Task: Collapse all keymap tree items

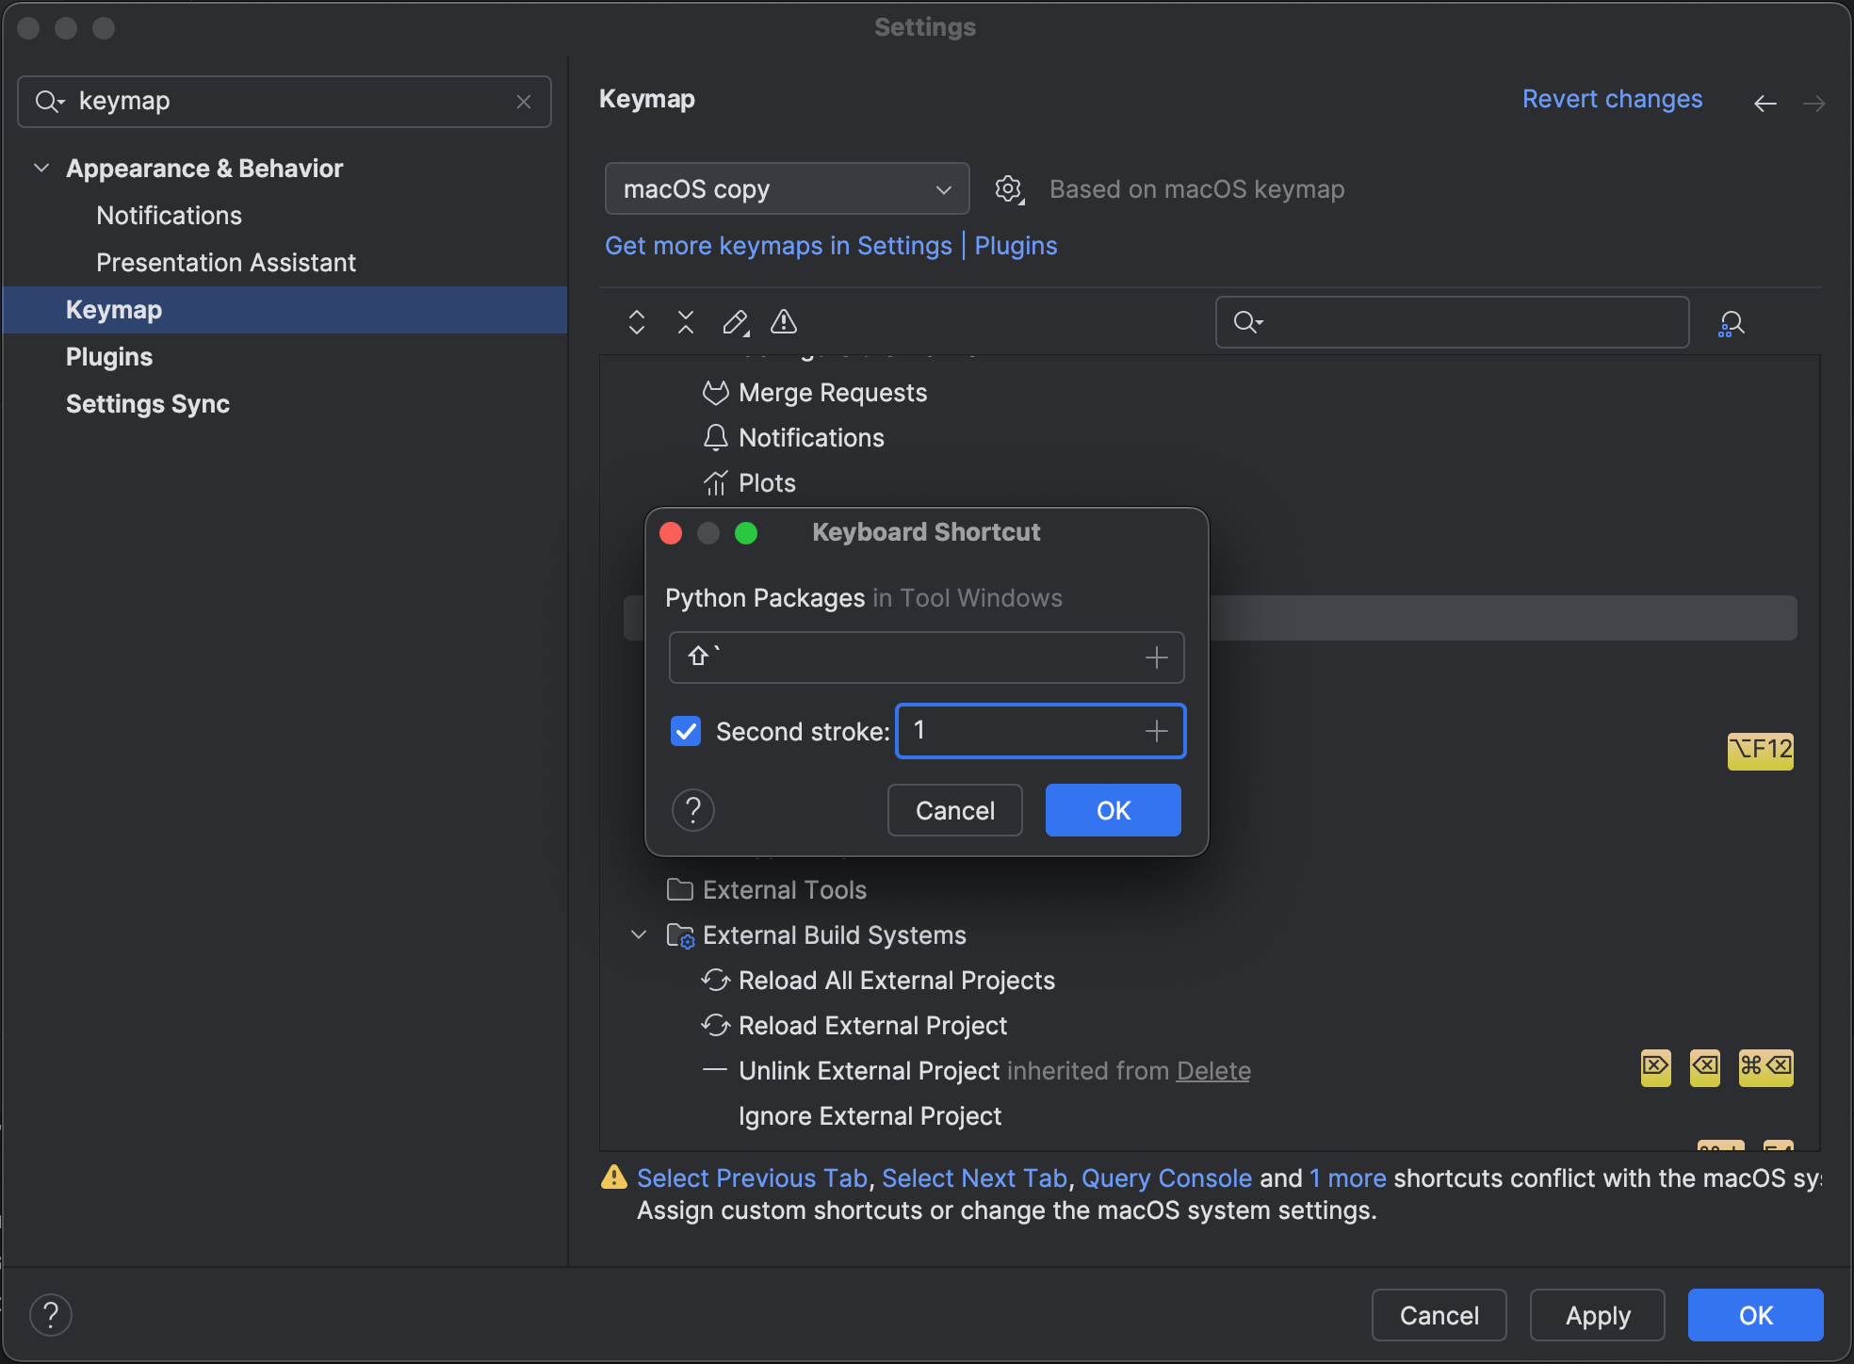Action: pyautogui.click(x=686, y=322)
